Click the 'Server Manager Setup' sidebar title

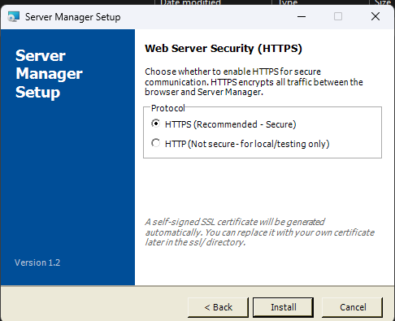point(49,74)
